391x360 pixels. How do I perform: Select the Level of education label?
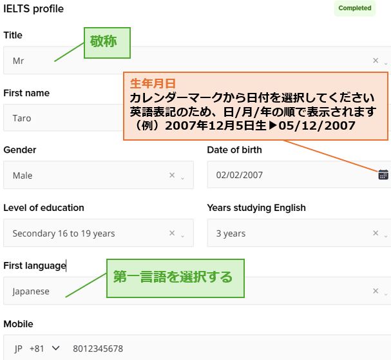click(44, 208)
